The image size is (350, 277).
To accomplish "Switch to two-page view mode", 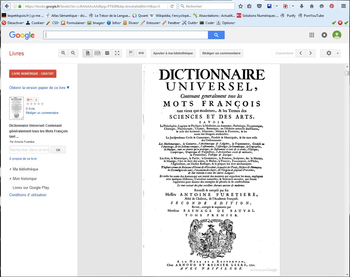I will point(97,53).
